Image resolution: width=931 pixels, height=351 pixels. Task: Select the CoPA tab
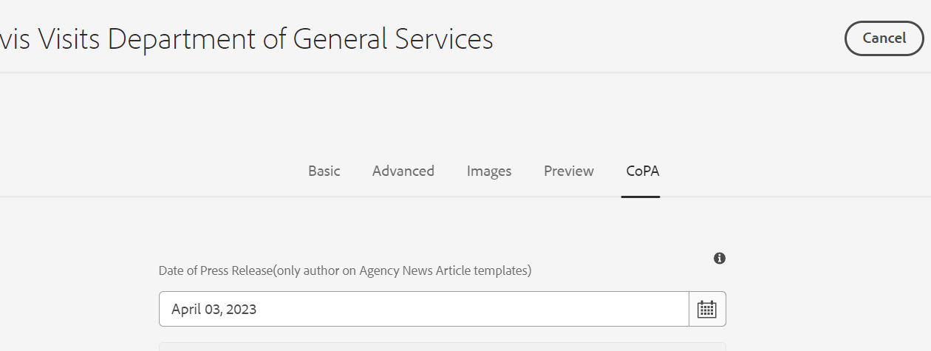(643, 171)
